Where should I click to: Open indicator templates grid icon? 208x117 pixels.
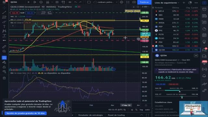tap(57, 2)
